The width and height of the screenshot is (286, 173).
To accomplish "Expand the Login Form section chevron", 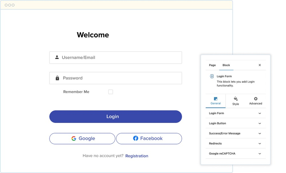I will pos(260,113).
